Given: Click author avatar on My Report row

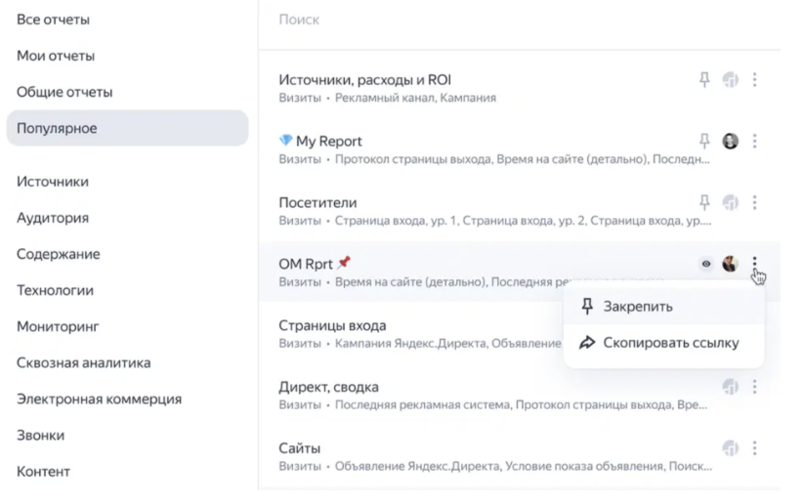Looking at the screenshot, I should (730, 141).
